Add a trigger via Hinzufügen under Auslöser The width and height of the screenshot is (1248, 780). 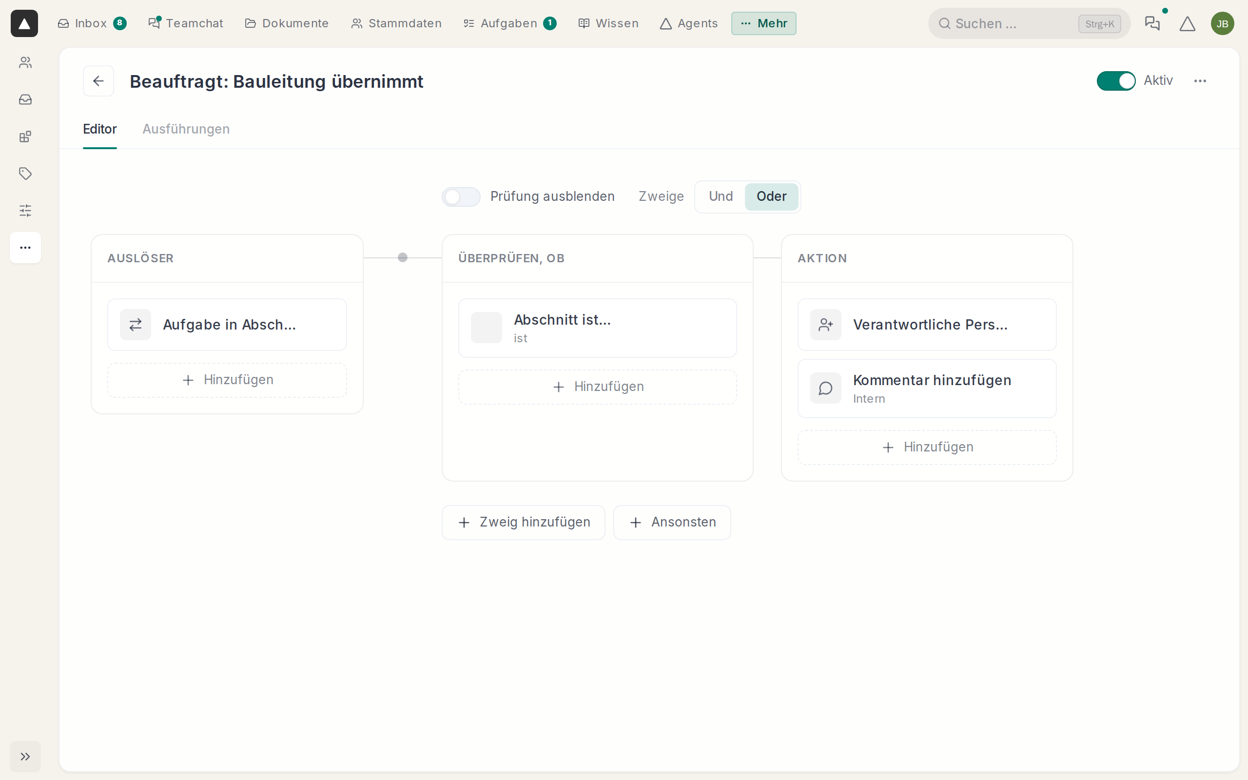pos(227,380)
